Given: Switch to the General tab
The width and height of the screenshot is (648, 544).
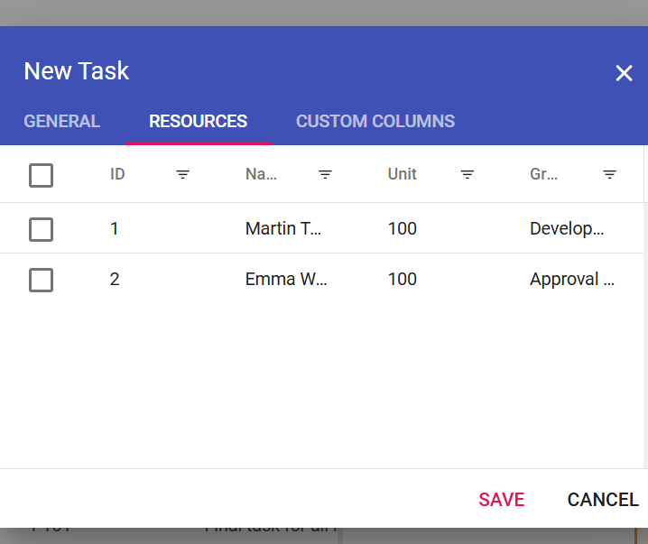Looking at the screenshot, I should click(61, 122).
